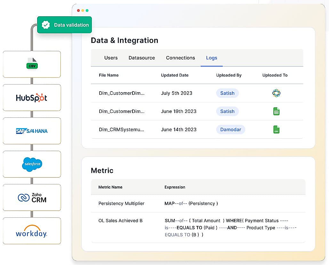Select the Persistency Multiplier metric

[121, 203]
